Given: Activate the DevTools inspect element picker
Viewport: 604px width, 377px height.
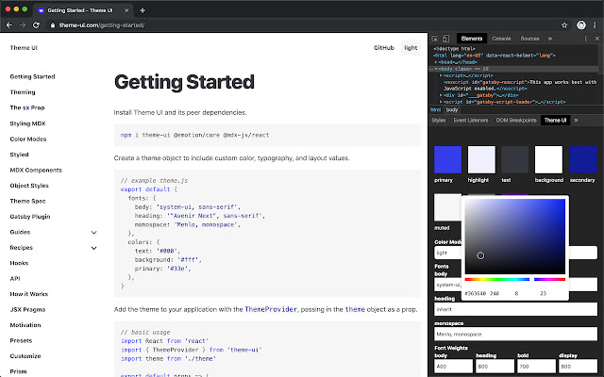Looking at the screenshot, I should pos(435,39).
